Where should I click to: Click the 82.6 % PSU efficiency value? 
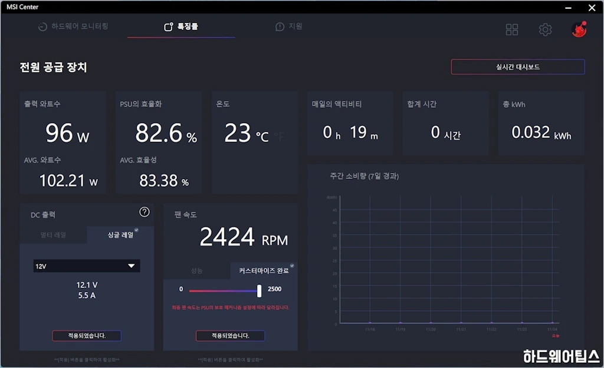click(x=166, y=134)
